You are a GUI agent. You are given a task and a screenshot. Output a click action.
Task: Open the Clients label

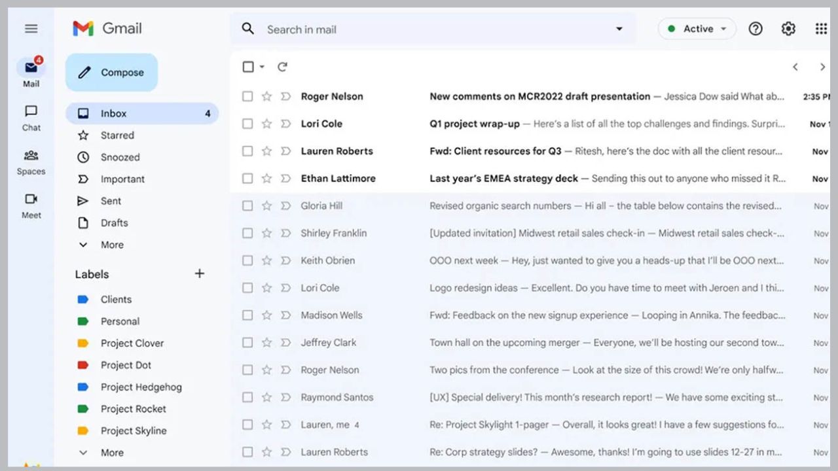[116, 300]
